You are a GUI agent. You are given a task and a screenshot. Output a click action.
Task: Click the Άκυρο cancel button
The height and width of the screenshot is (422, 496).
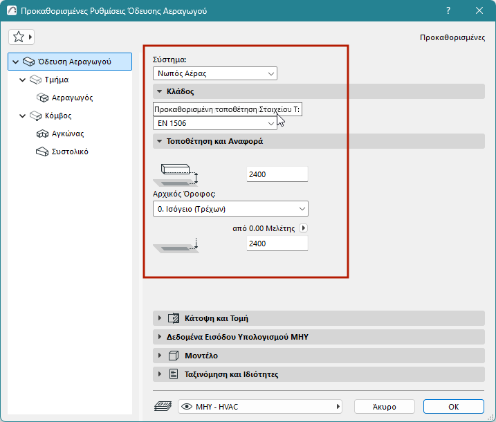tap(385, 407)
